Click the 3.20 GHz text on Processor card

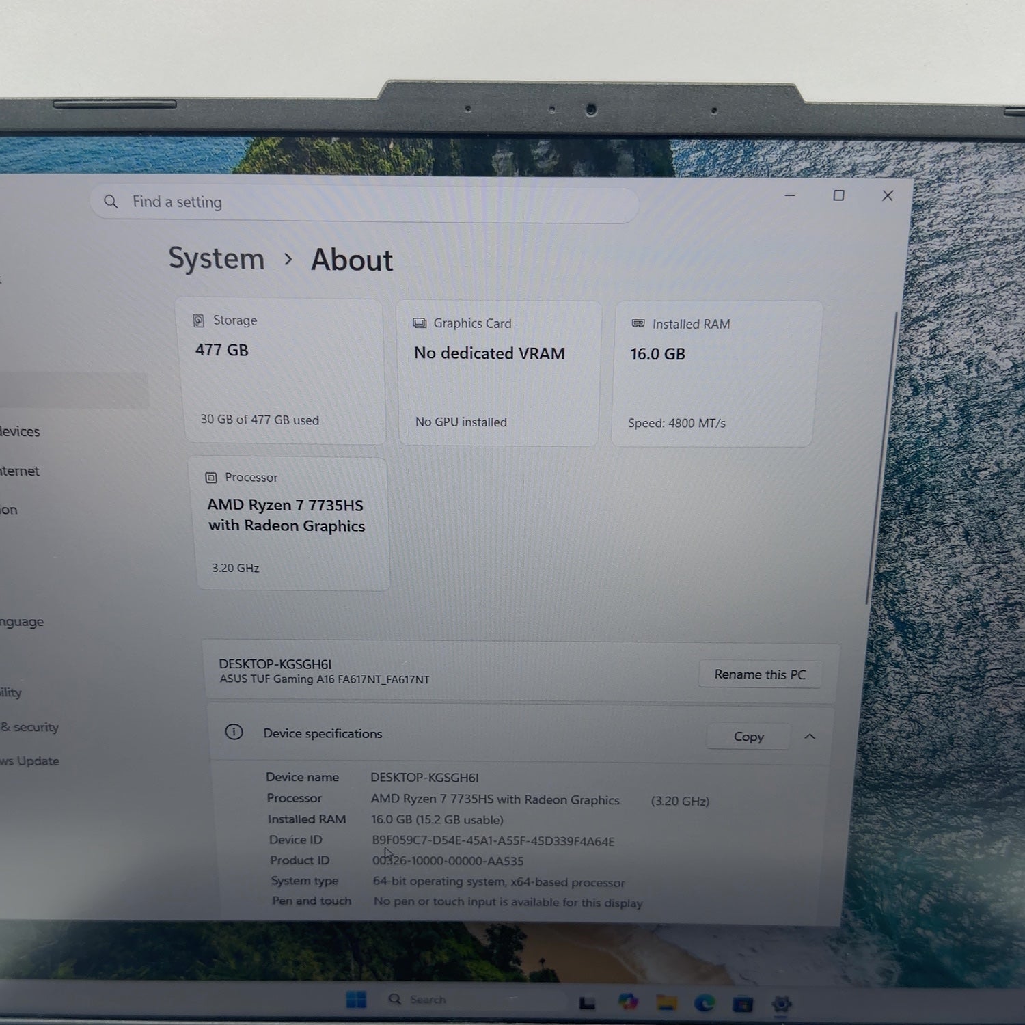tap(236, 568)
